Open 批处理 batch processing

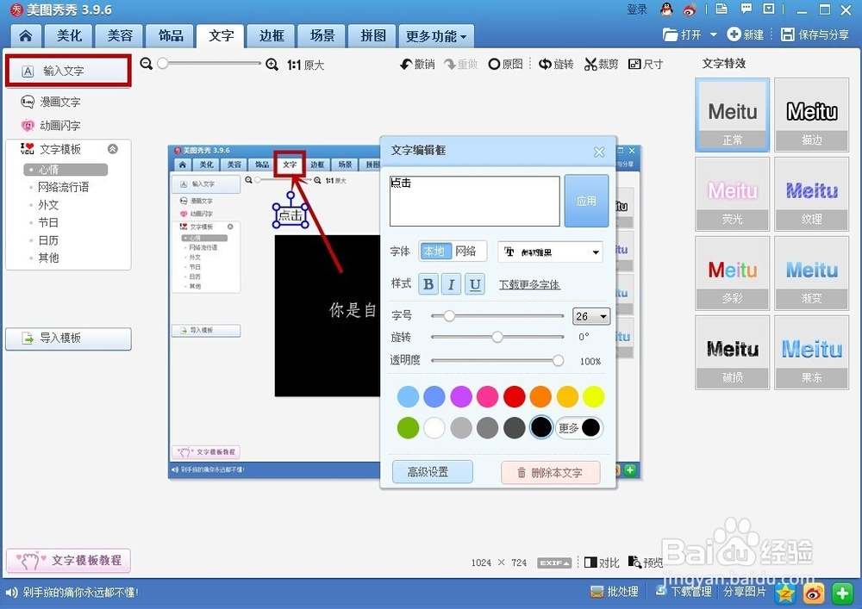point(614,592)
